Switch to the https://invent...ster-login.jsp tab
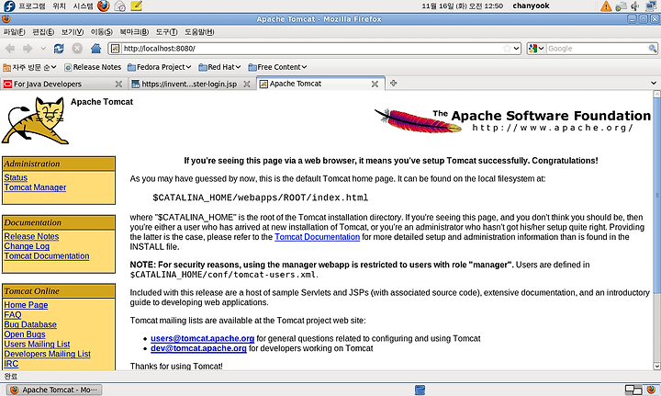The image size is (661, 396). [191, 84]
